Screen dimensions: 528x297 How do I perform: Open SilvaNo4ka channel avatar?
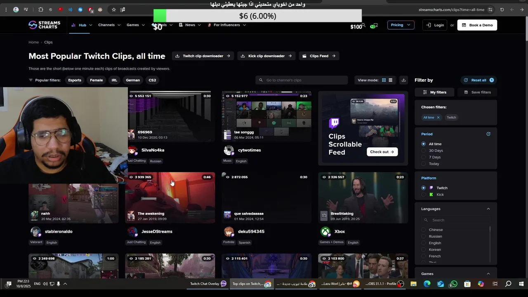132,150
